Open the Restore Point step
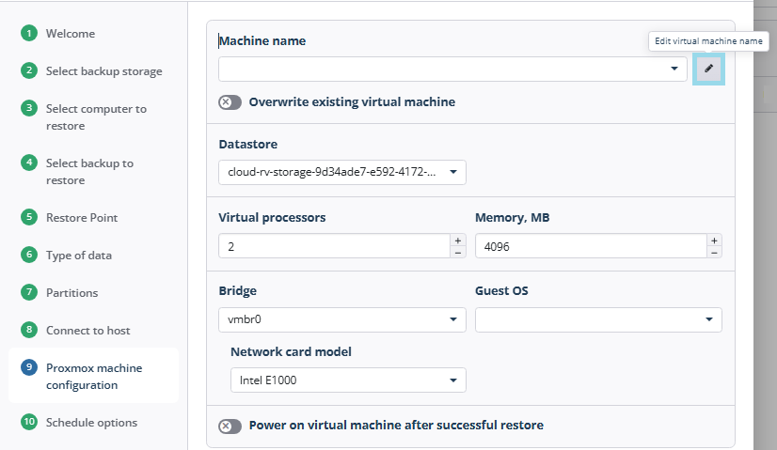 (82, 218)
